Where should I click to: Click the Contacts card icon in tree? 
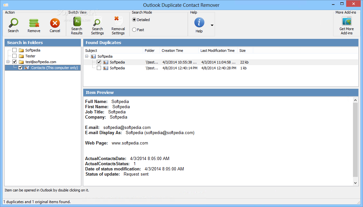(27, 68)
